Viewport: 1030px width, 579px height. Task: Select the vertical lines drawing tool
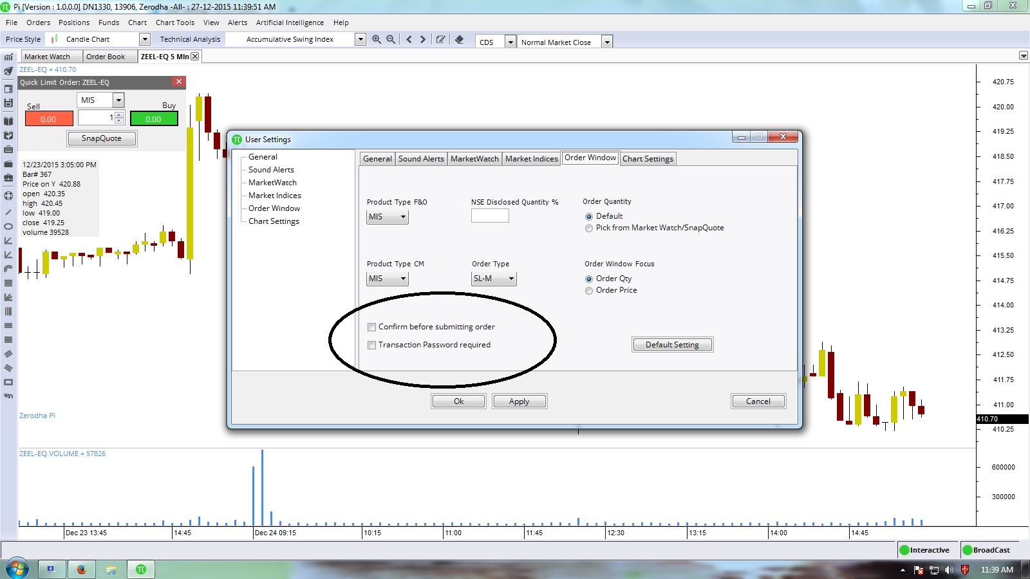tap(8, 311)
